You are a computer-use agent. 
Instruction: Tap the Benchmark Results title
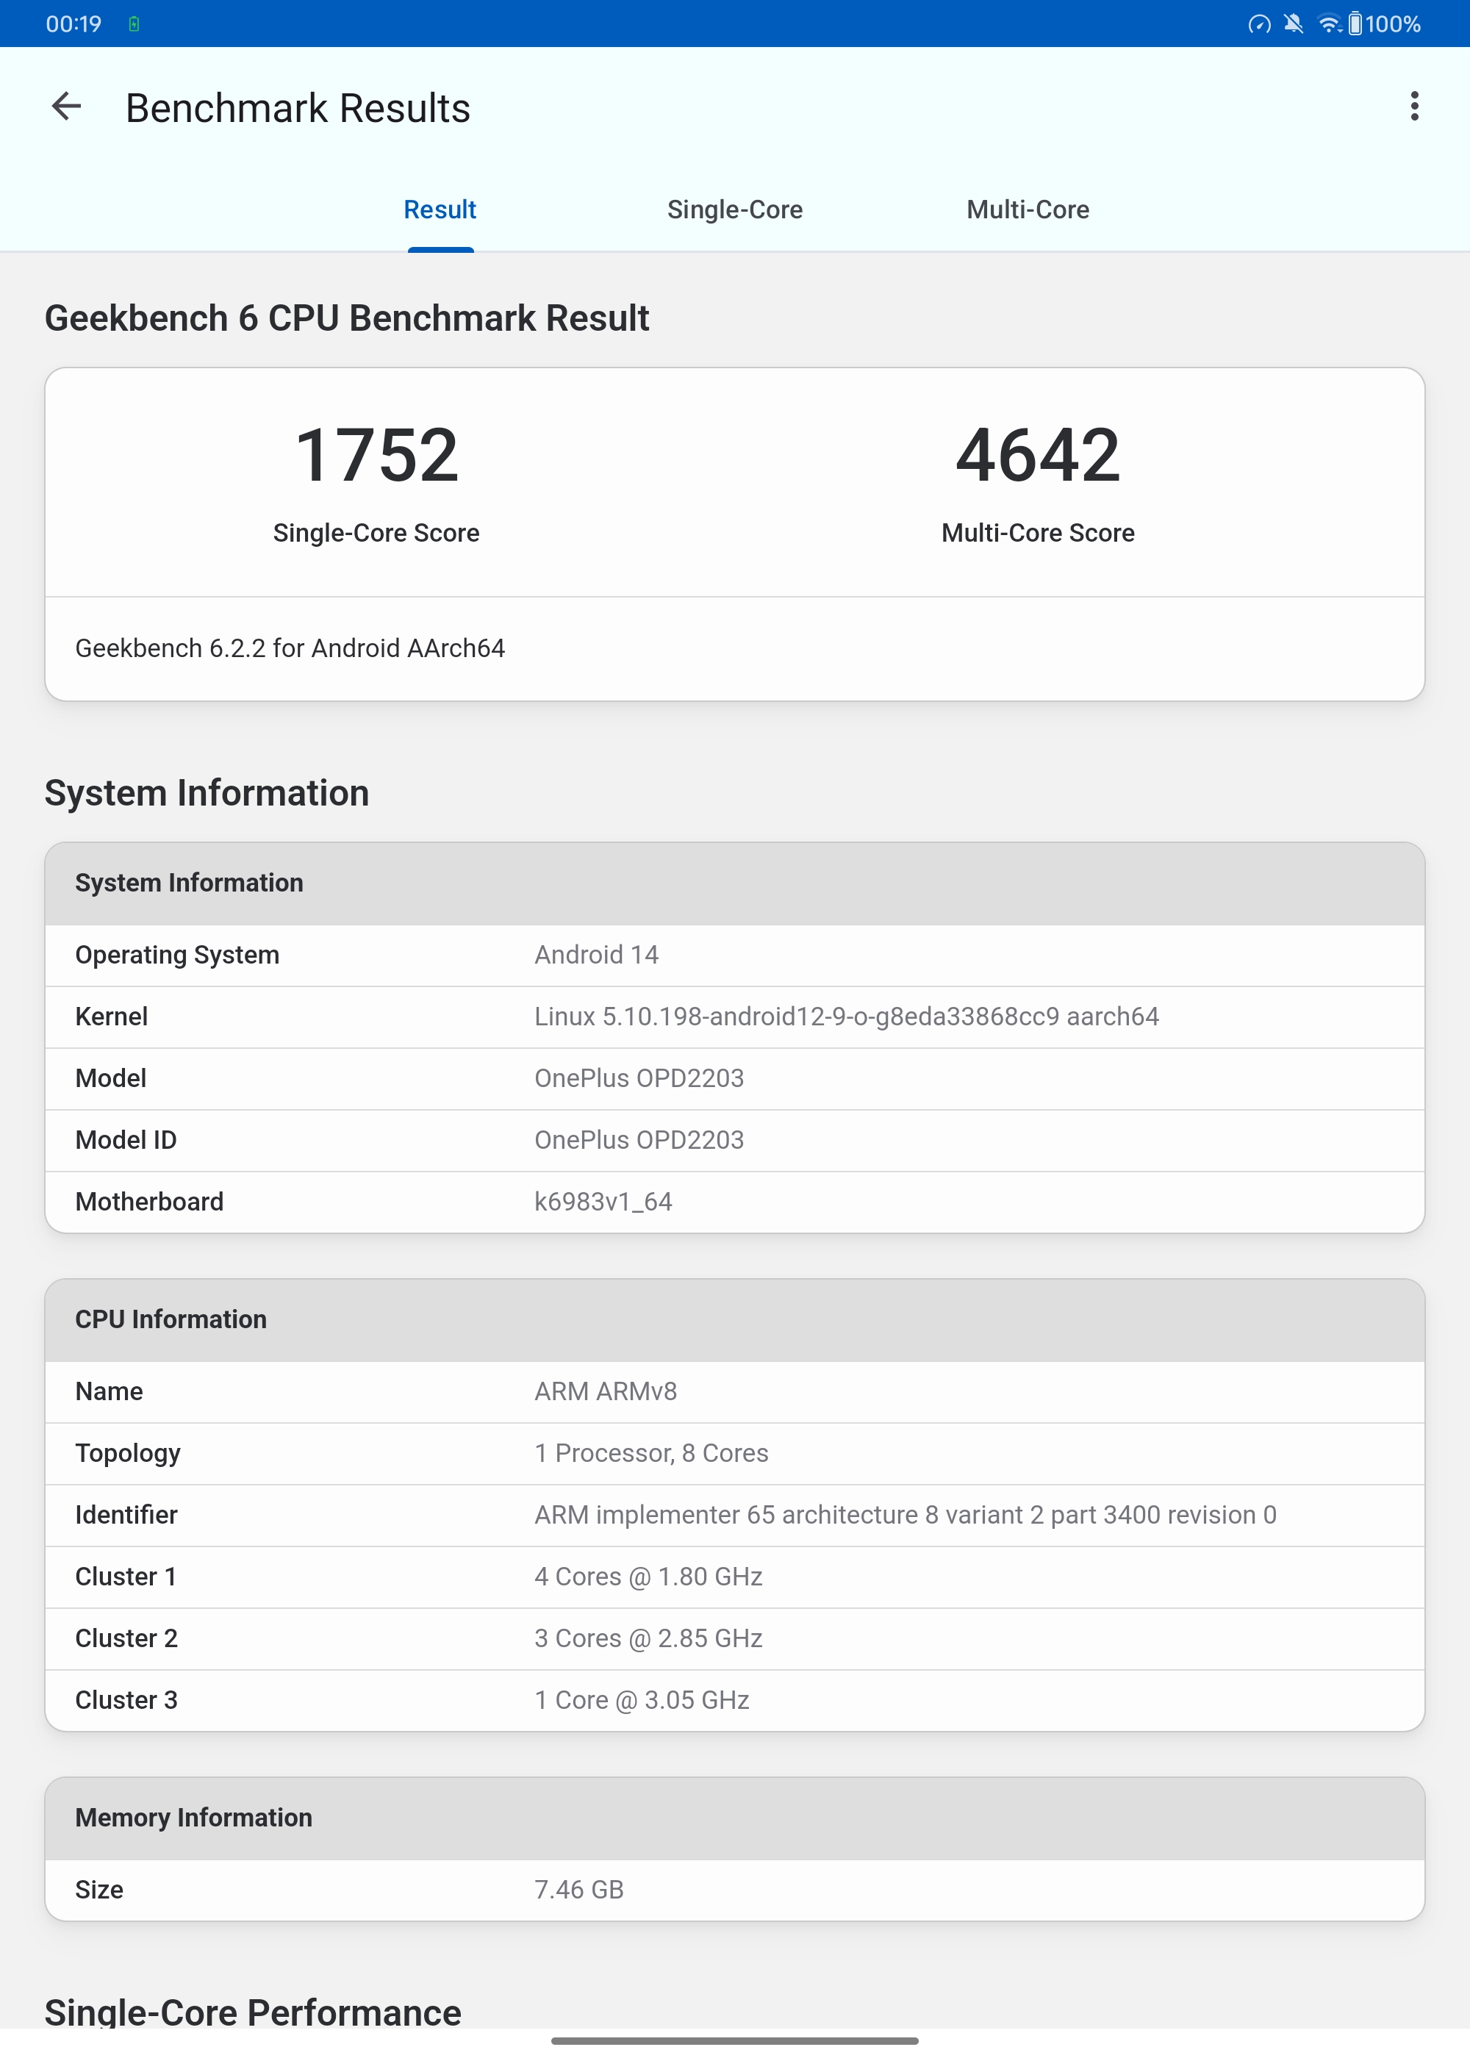(298, 108)
